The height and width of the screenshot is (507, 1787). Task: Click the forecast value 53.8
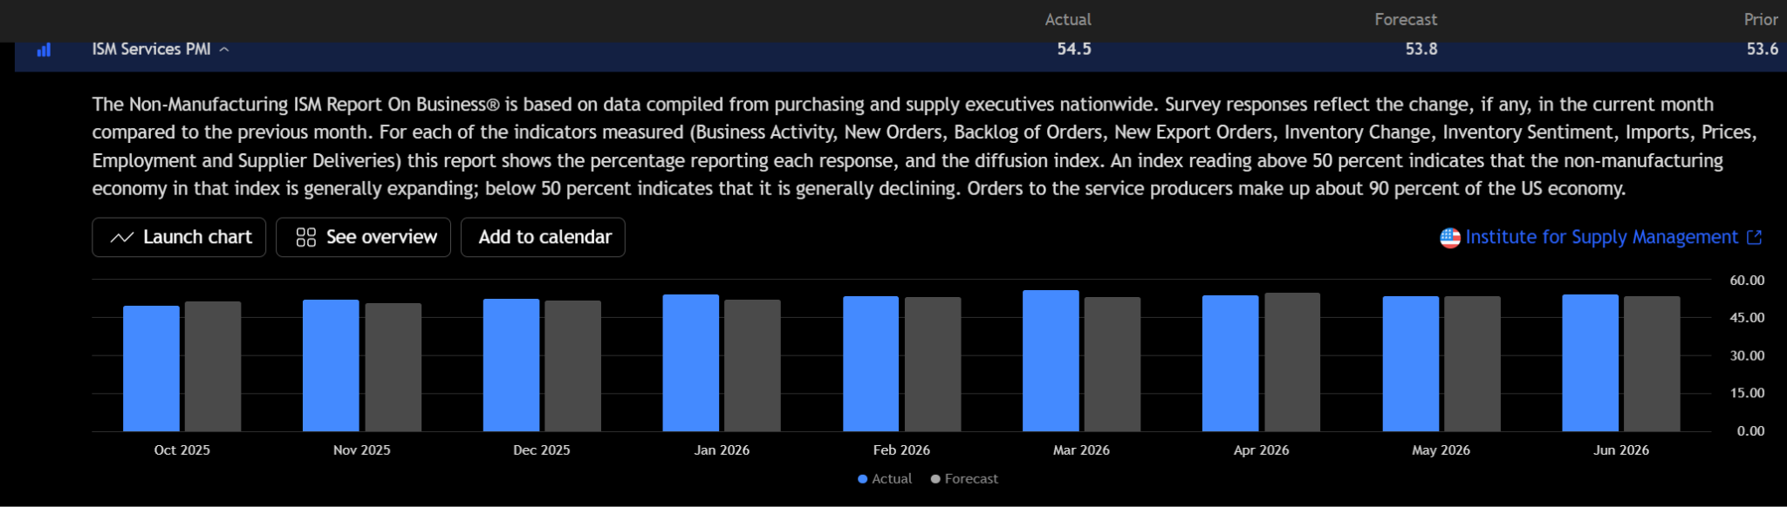click(x=1421, y=49)
